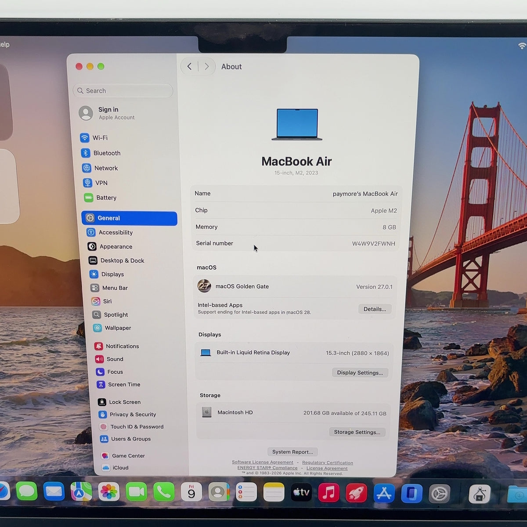Image resolution: width=527 pixels, height=527 pixels.
Task: Open Touch ID & Password settings
Action: (131, 426)
